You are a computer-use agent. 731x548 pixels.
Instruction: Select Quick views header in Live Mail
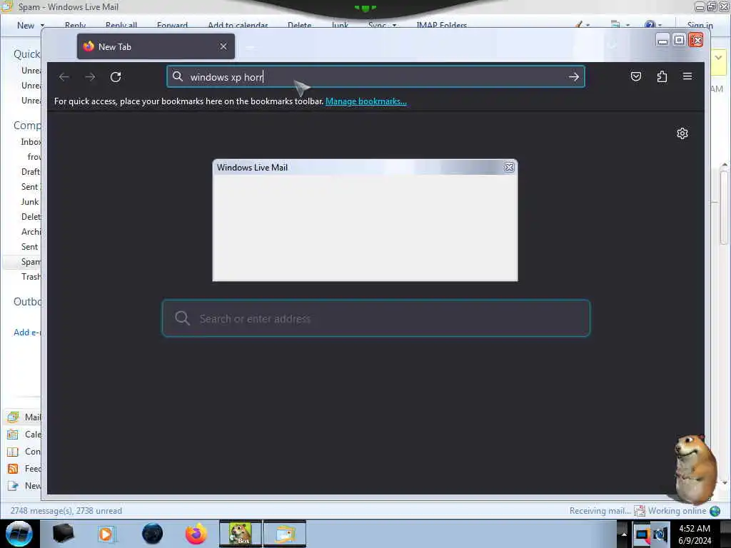coord(27,54)
